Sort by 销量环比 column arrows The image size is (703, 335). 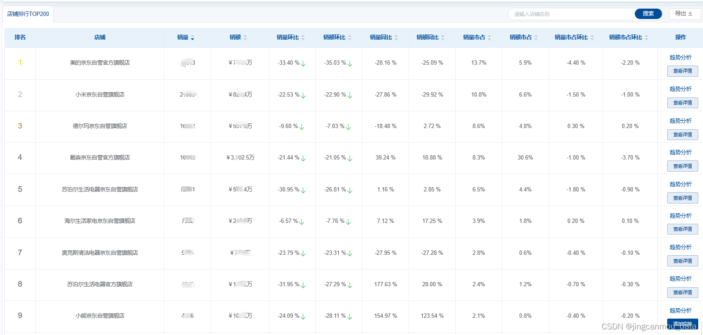click(303, 38)
